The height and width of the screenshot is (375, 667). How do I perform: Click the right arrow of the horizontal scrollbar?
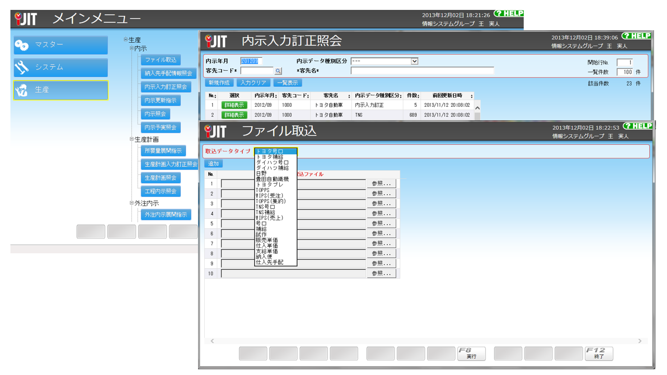coord(640,341)
